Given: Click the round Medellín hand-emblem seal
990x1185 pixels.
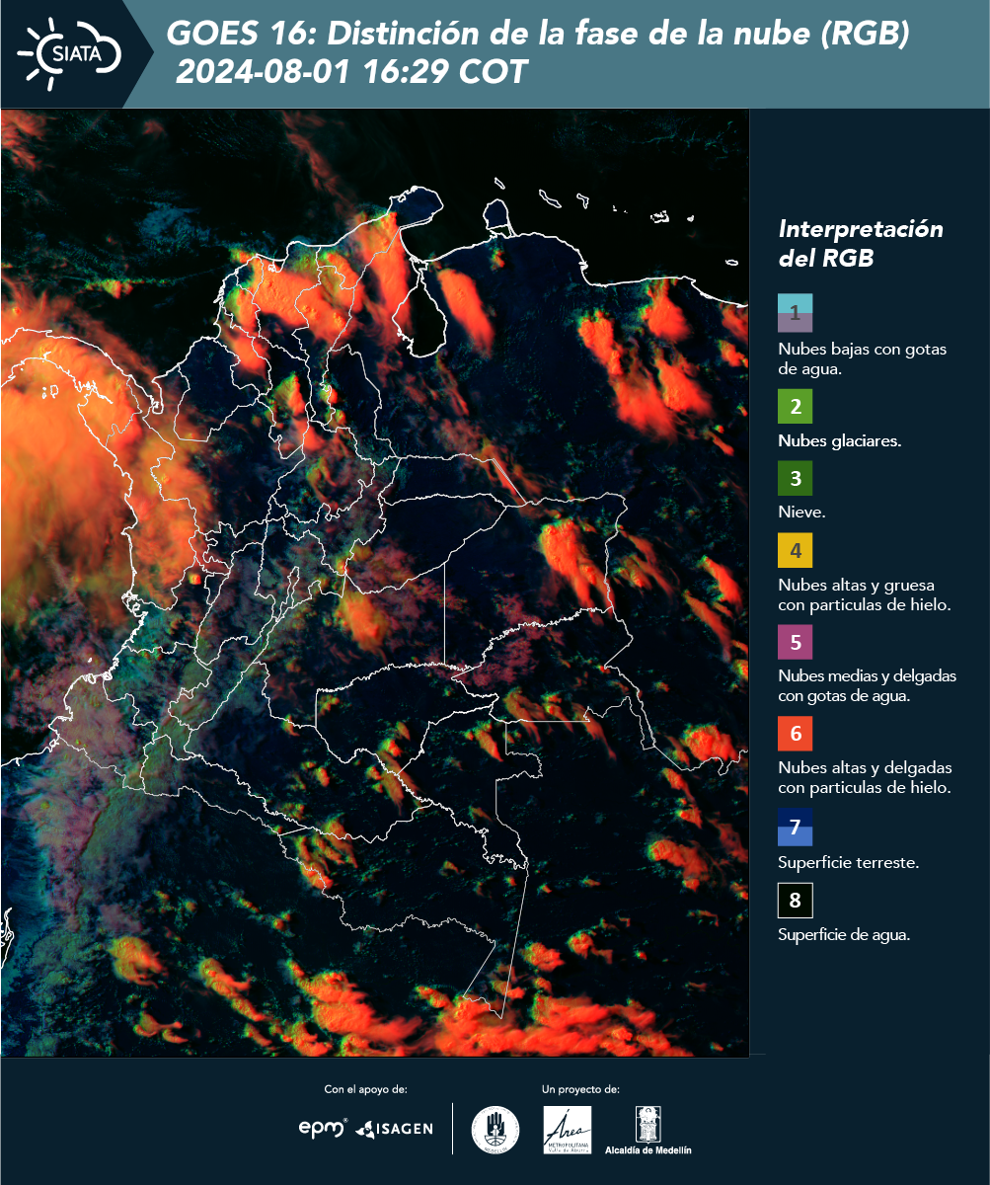Looking at the screenshot, I should tap(495, 1129).
